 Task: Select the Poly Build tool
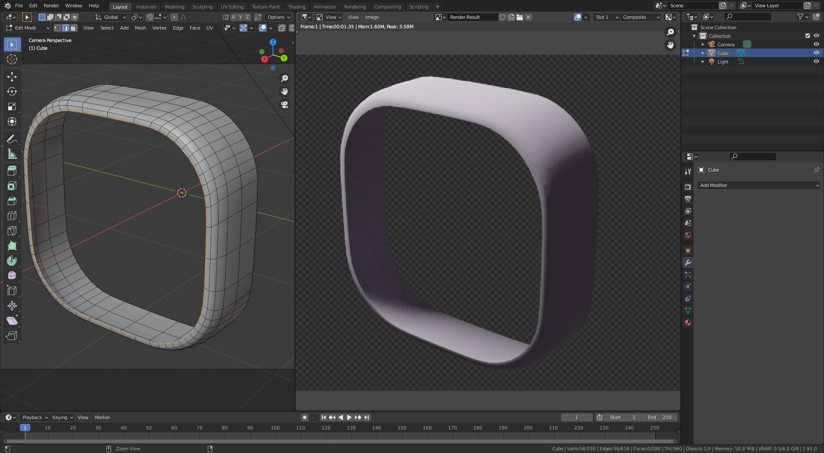click(12, 246)
